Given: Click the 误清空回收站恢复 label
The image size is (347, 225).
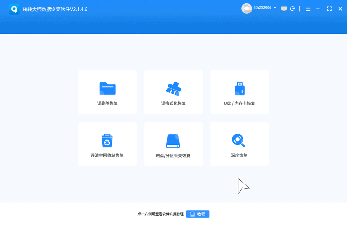Looking at the screenshot, I should [x=107, y=156].
